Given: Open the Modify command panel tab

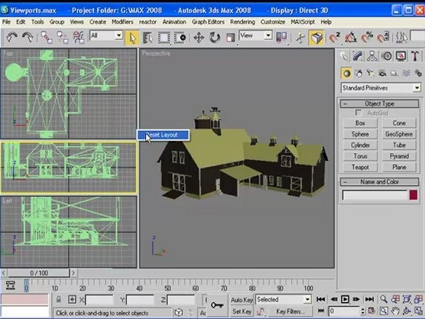Looking at the screenshot, I should click(358, 56).
